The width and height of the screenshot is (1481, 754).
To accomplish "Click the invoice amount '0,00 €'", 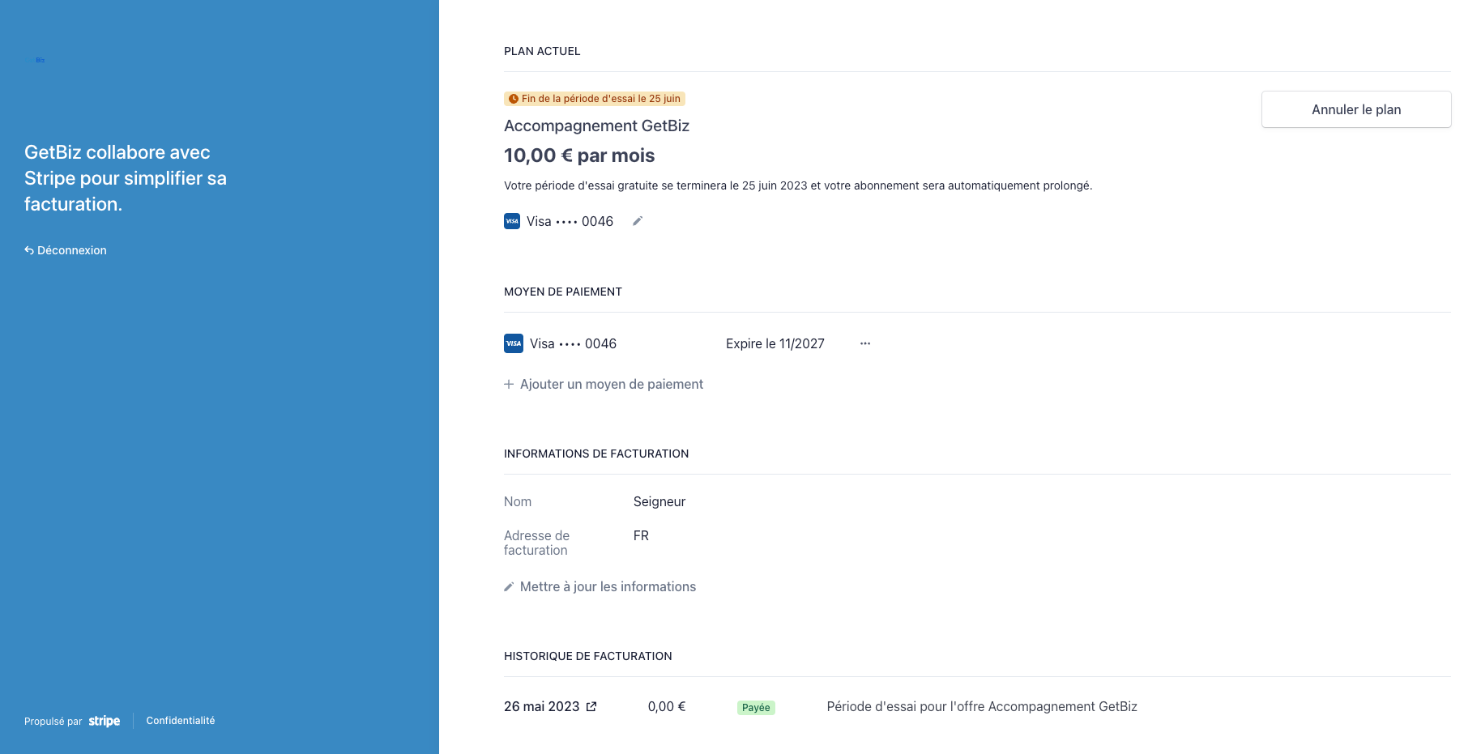I will point(667,706).
